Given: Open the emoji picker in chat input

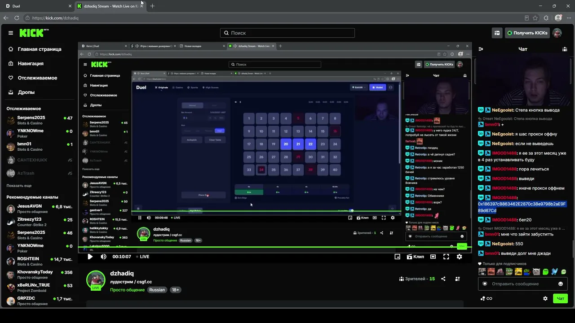Looking at the screenshot, I should coord(561,284).
